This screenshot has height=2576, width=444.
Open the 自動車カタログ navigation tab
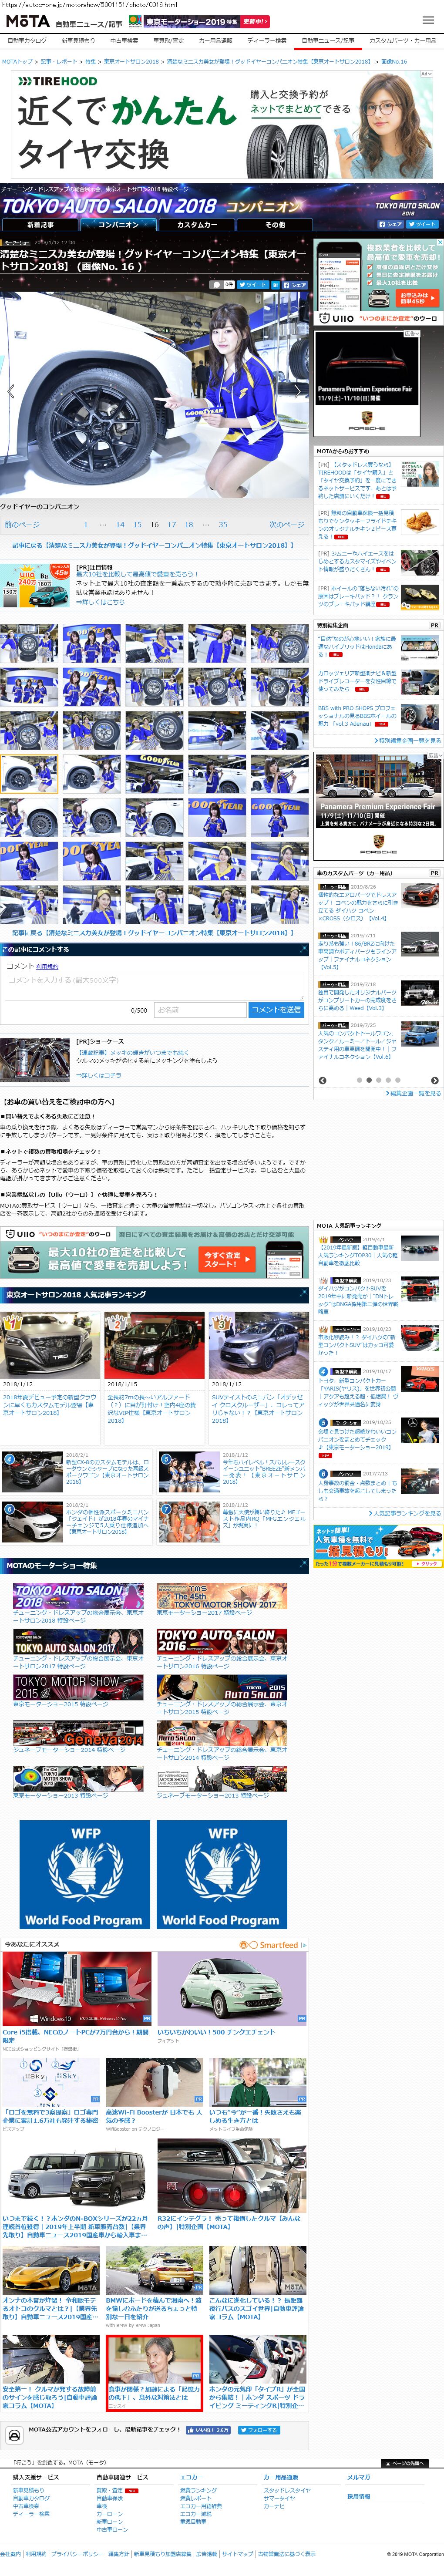27,41
